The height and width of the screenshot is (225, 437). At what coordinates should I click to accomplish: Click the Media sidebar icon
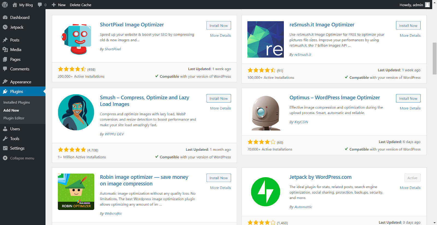[5, 49]
